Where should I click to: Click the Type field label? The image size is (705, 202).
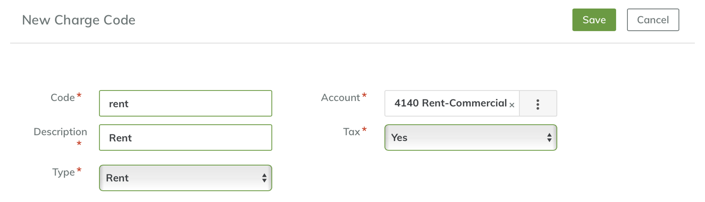(x=63, y=172)
